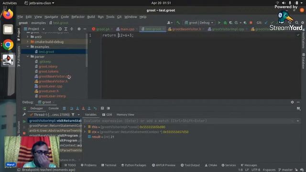
Task: Switch to Memory View tab
Action: pos(125,115)
